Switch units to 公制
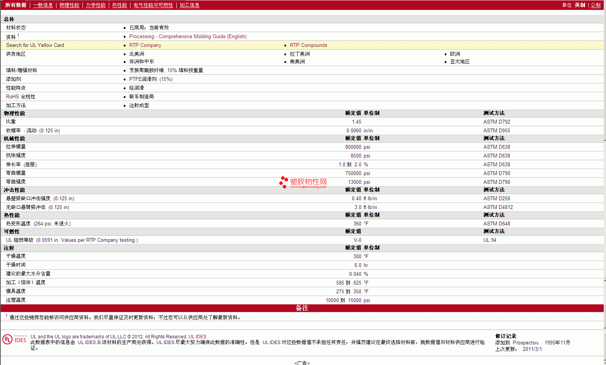This screenshot has width=606, height=365. click(x=596, y=5)
